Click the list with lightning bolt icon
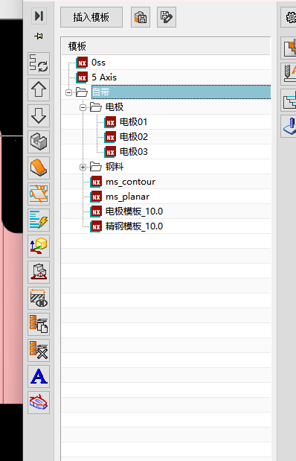Viewport: 296px width, 461px height. [39, 220]
